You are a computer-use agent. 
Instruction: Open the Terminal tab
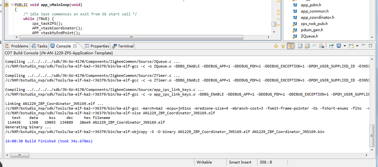tap(123, 46)
